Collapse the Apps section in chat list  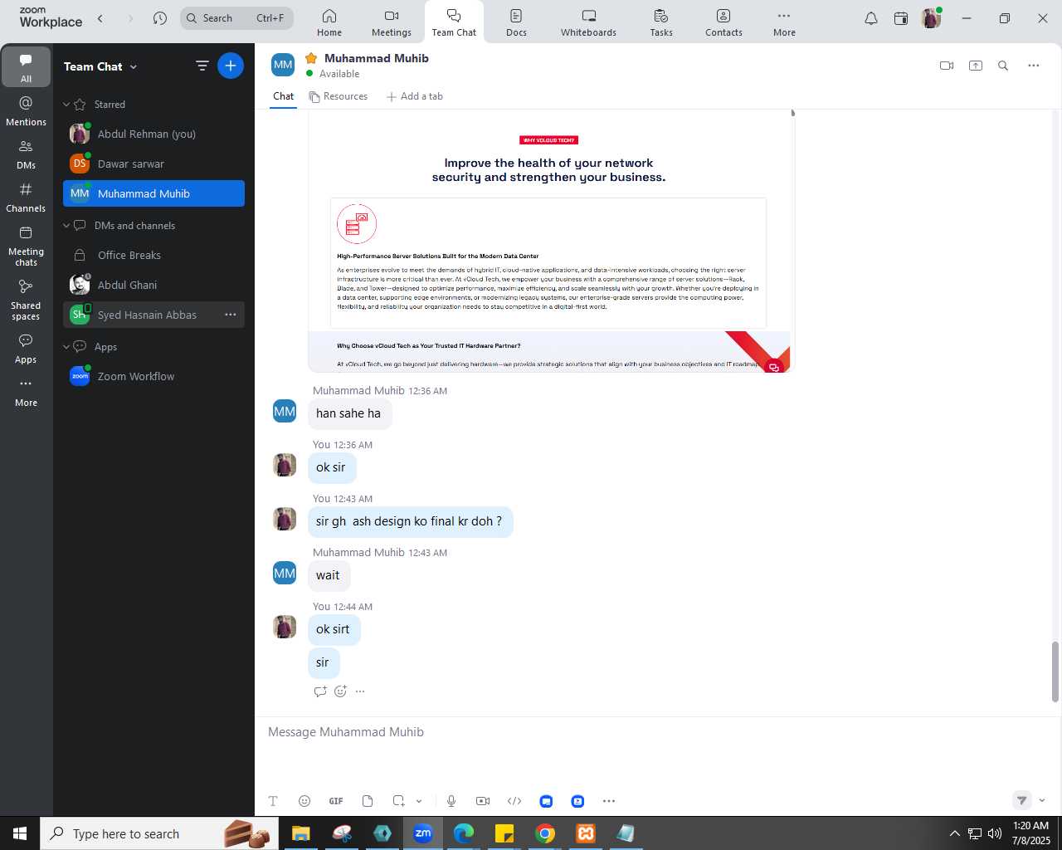66,347
